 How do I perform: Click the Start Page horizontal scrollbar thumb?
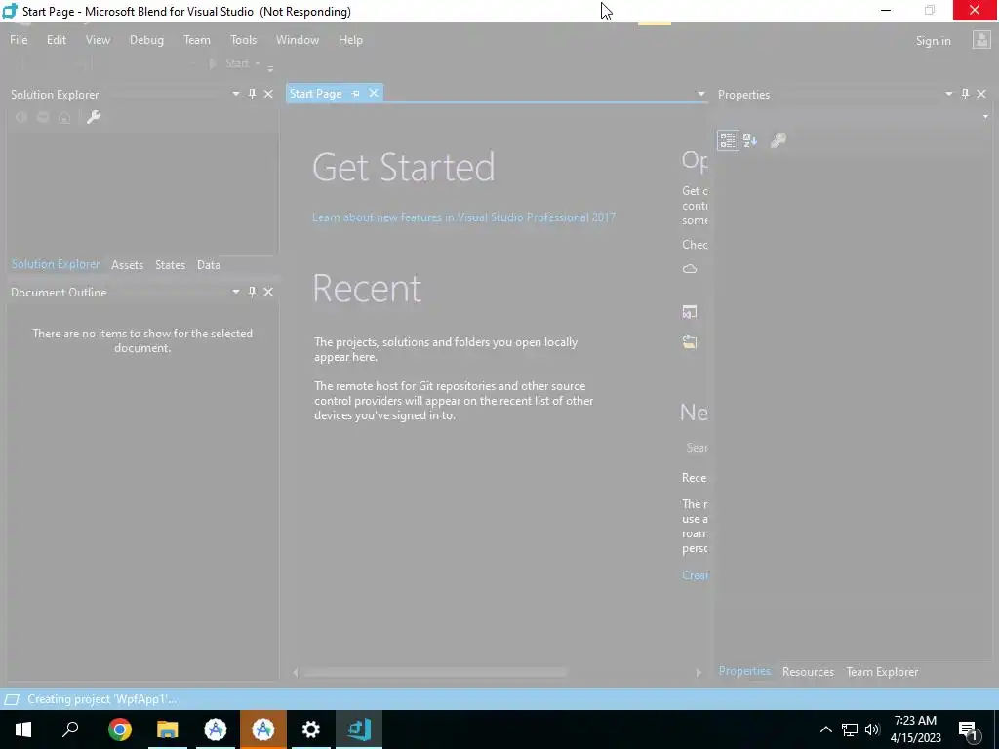tap(435, 673)
